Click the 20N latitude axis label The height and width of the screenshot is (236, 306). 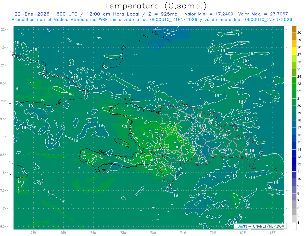(4, 101)
